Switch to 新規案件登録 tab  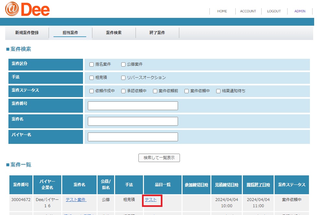point(27,32)
